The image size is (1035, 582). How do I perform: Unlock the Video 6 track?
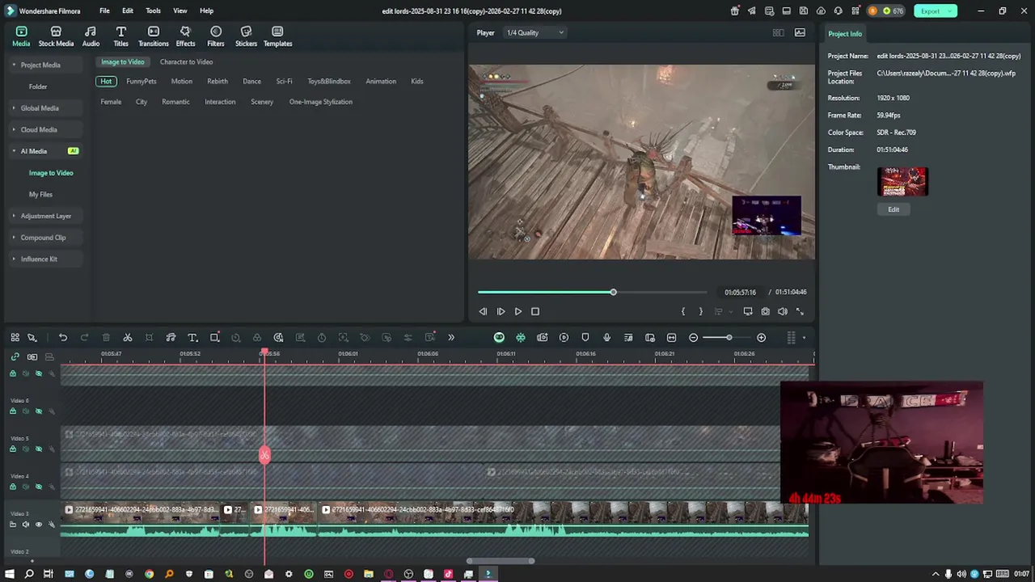click(x=12, y=411)
